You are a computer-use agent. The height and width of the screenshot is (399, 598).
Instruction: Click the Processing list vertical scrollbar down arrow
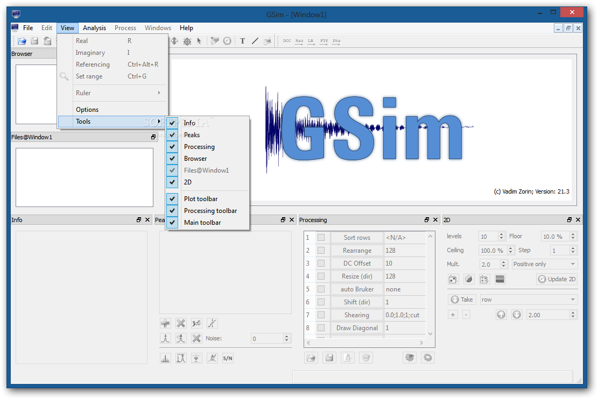pos(430,334)
